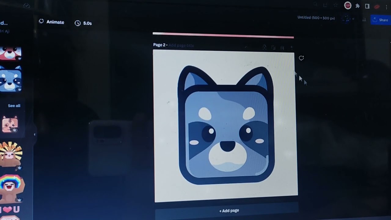Click the See all link
391x220 pixels.
[x=14, y=106]
